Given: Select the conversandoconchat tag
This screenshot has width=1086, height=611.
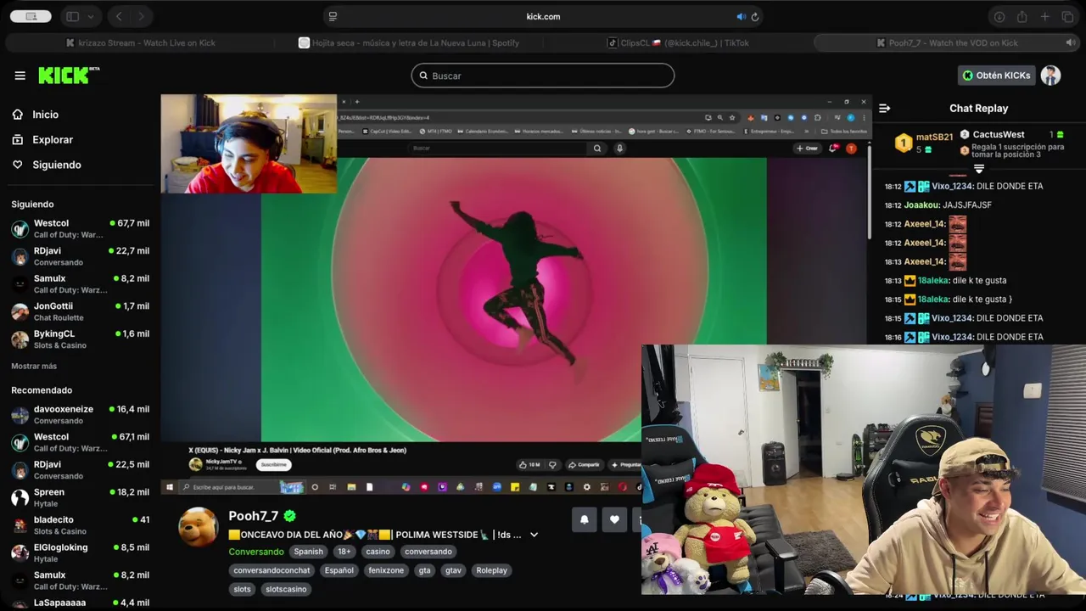Looking at the screenshot, I should pyautogui.click(x=271, y=570).
